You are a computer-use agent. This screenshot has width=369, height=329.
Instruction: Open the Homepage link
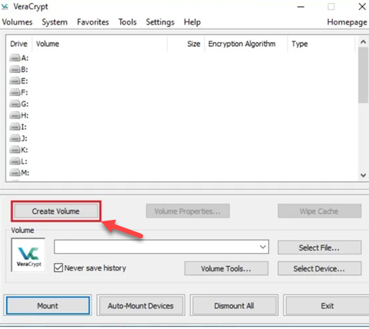tap(347, 22)
